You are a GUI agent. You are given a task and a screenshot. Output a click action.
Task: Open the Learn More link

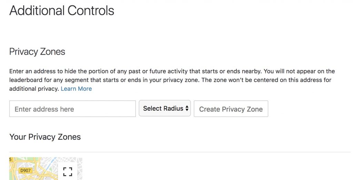click(76, 89)
